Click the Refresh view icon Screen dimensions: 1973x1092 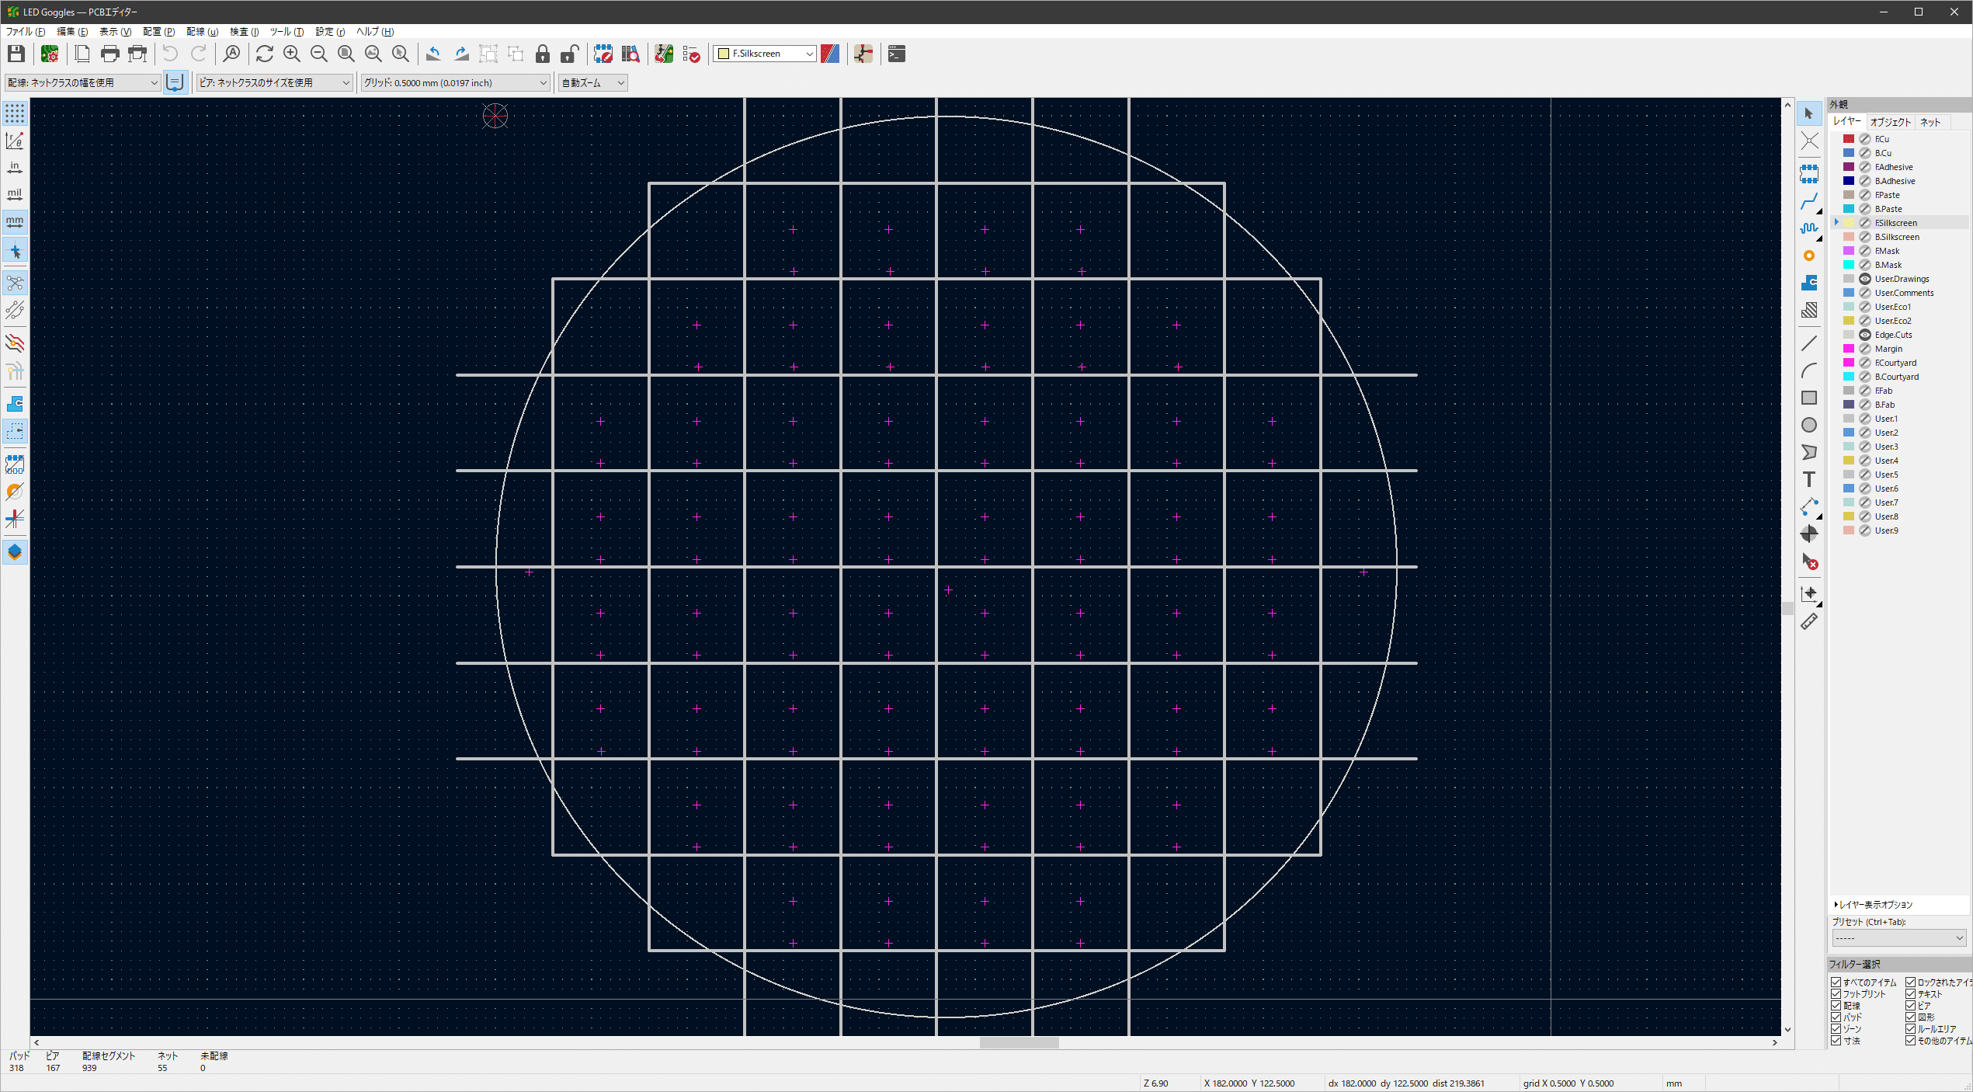point(265,54)
